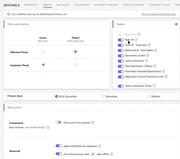Viewport: 180px width, 159px height.
Task: Toggle Auto decommission after days offline
Action: [58, 154]
